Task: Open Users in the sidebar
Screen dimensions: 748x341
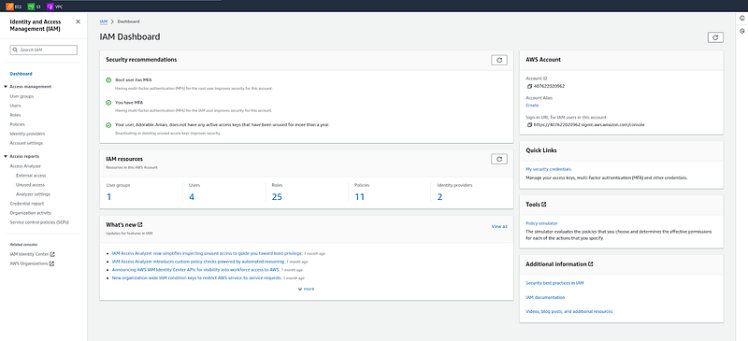Action: point(15,106)
